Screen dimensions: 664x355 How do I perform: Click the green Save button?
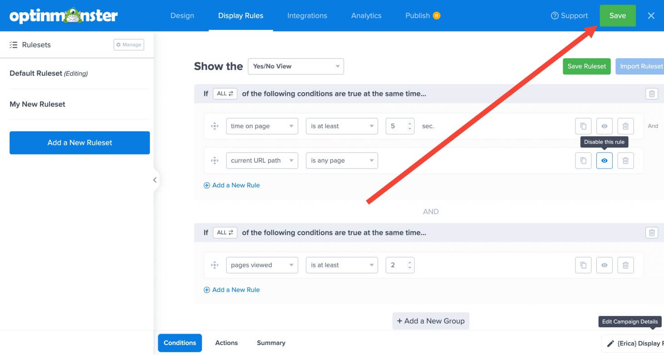pos(617,15)
